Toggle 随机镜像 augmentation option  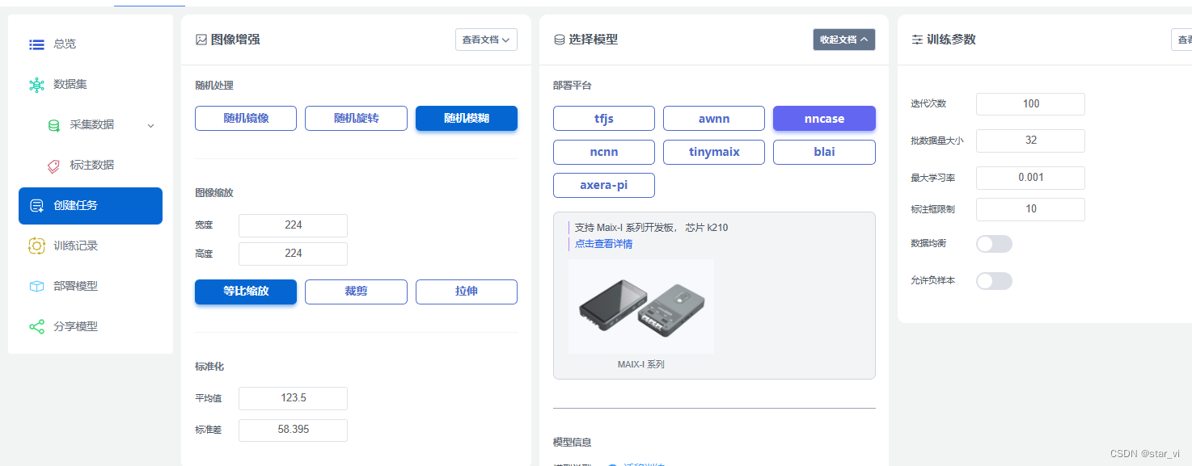click(246, 118)
